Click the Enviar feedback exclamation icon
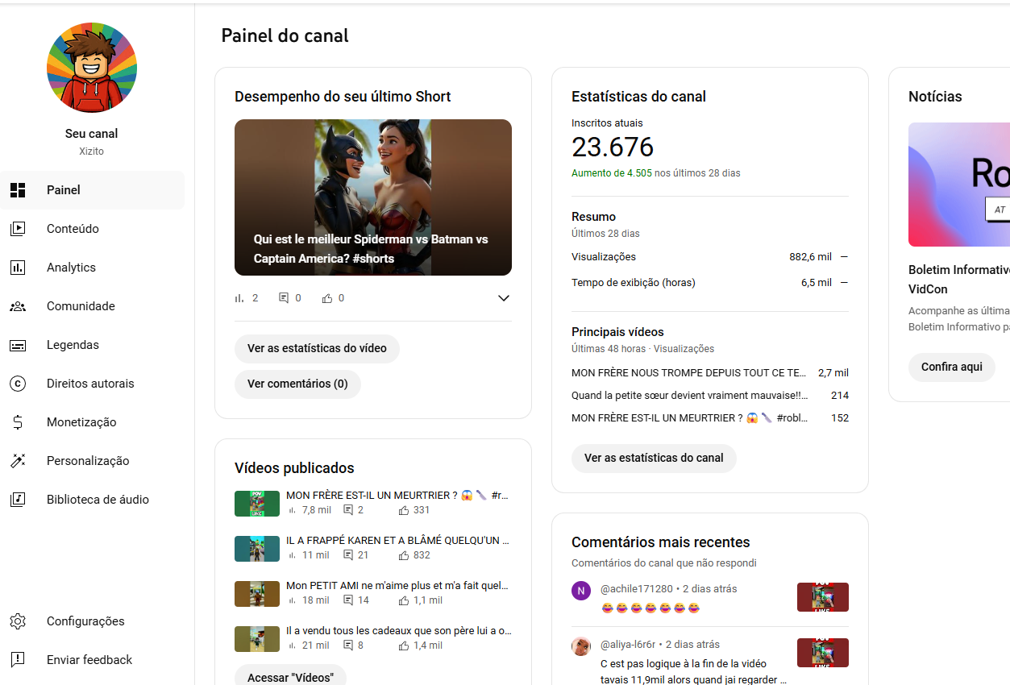This screenshot has height=685, width=1010. [18, 660]
